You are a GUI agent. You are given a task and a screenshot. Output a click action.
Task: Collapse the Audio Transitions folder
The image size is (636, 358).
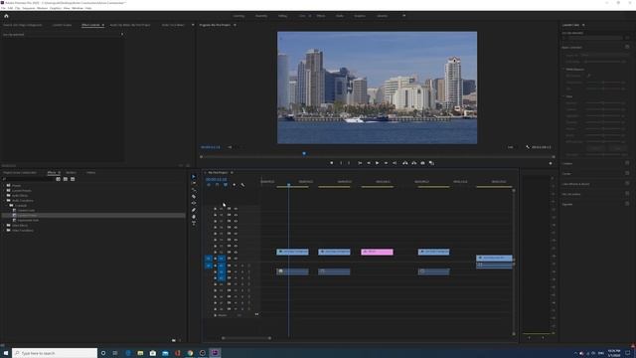4,201
